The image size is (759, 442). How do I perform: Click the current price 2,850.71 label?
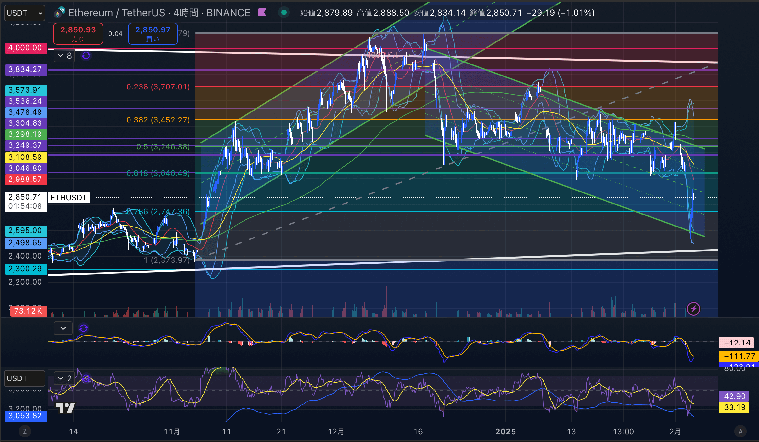coord(26,202)
